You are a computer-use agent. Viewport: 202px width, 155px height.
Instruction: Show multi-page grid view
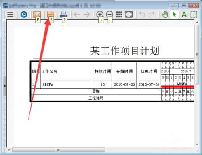coord(119,15)
